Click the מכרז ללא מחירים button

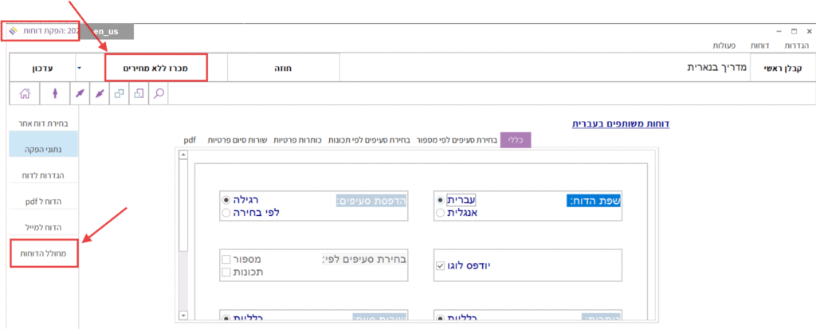(x=155, y=68)
